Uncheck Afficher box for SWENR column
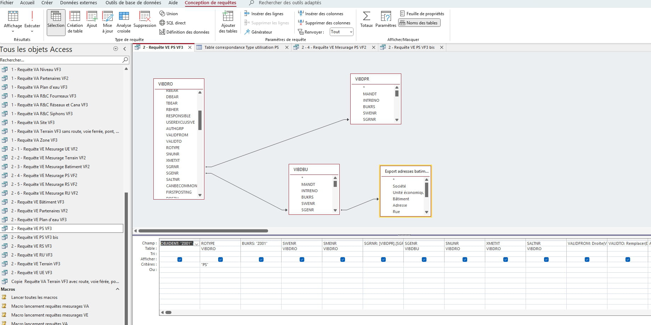The height and width of the screenshot is (325, 651). tap(302, 259)
